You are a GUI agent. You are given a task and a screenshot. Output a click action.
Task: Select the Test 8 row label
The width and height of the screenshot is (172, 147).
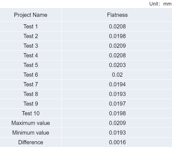[x=30, y=94]
